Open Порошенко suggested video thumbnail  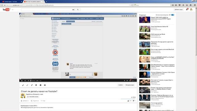click(x=145, y=44)
